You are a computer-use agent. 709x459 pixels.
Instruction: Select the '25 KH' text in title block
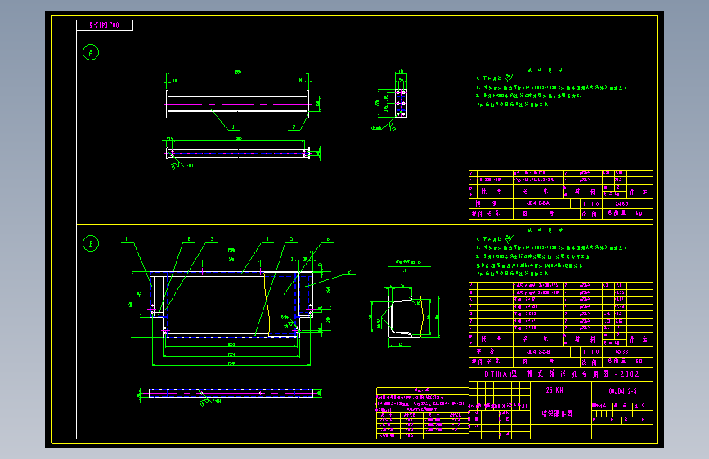coord(554,390)
